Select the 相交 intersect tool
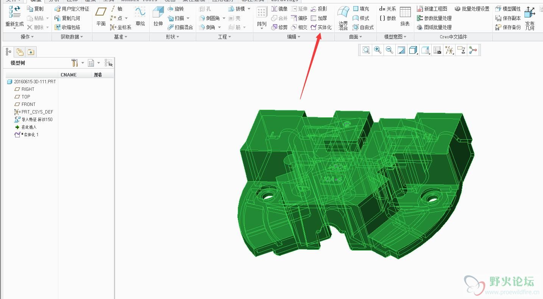This screenshot has height=299, width=543. pyautogui.click(x=299, y=27)
